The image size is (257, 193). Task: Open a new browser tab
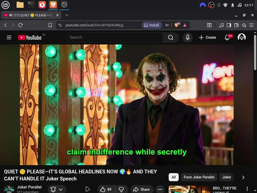click(67, 15)
